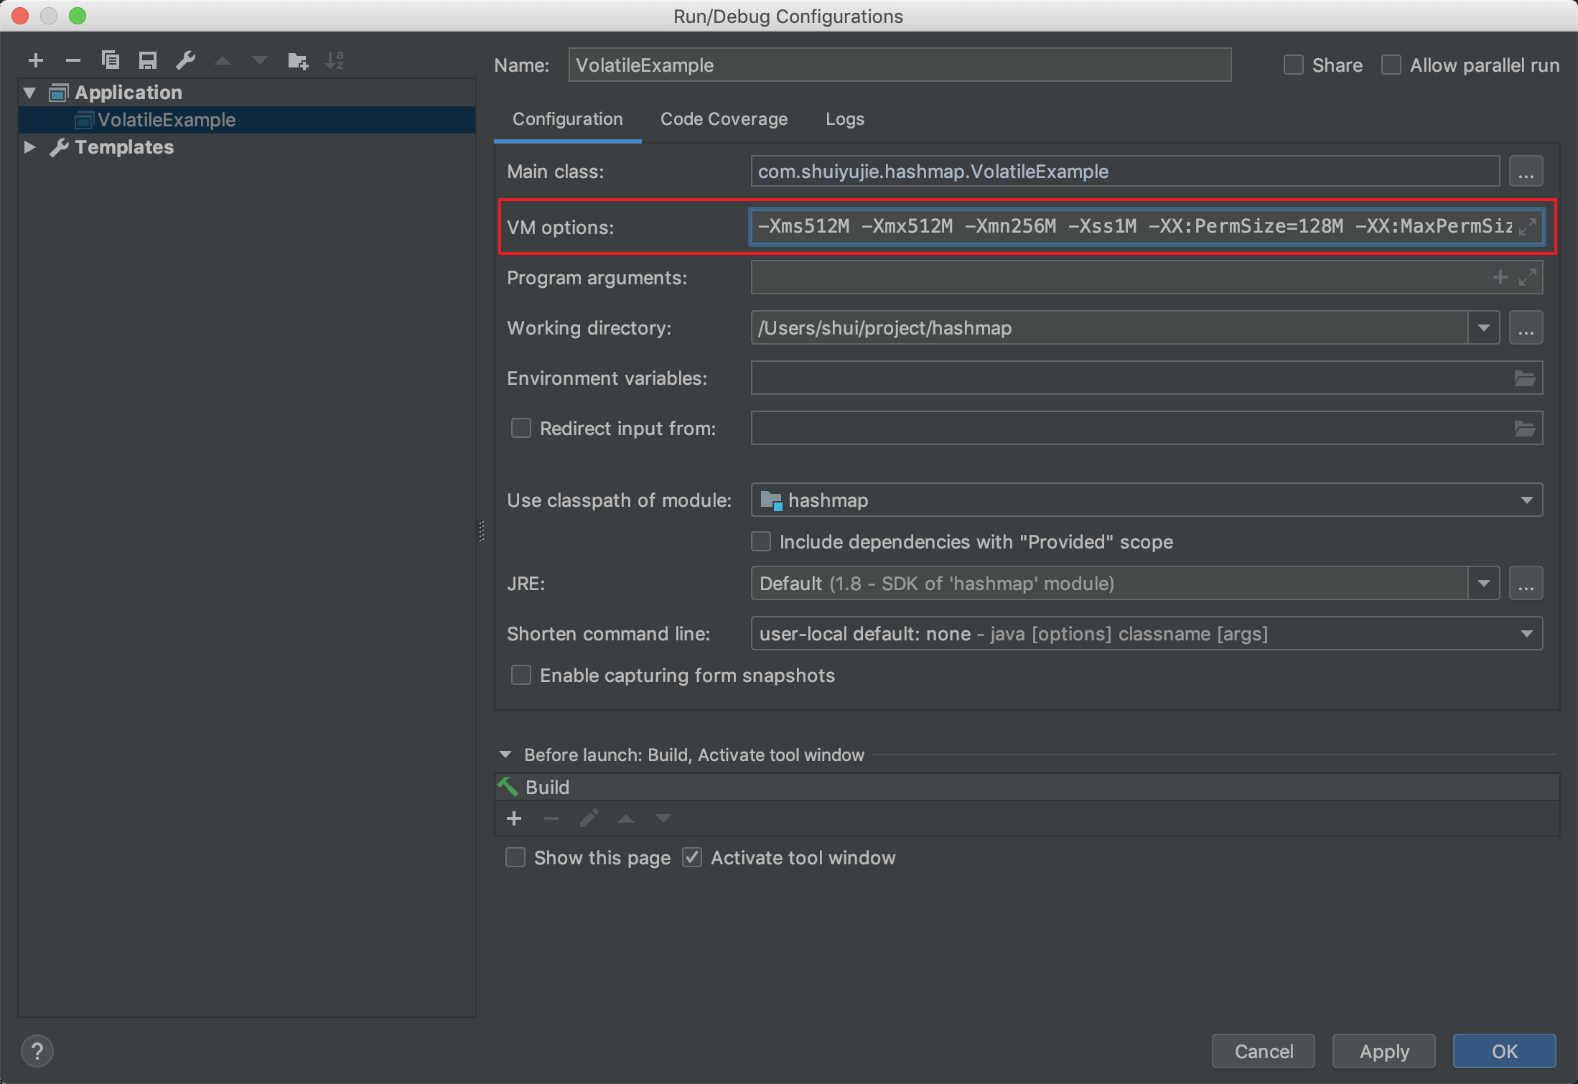1578x1084 pixels.
Task: Click the Apply button
Action: pos(1383,1052)
